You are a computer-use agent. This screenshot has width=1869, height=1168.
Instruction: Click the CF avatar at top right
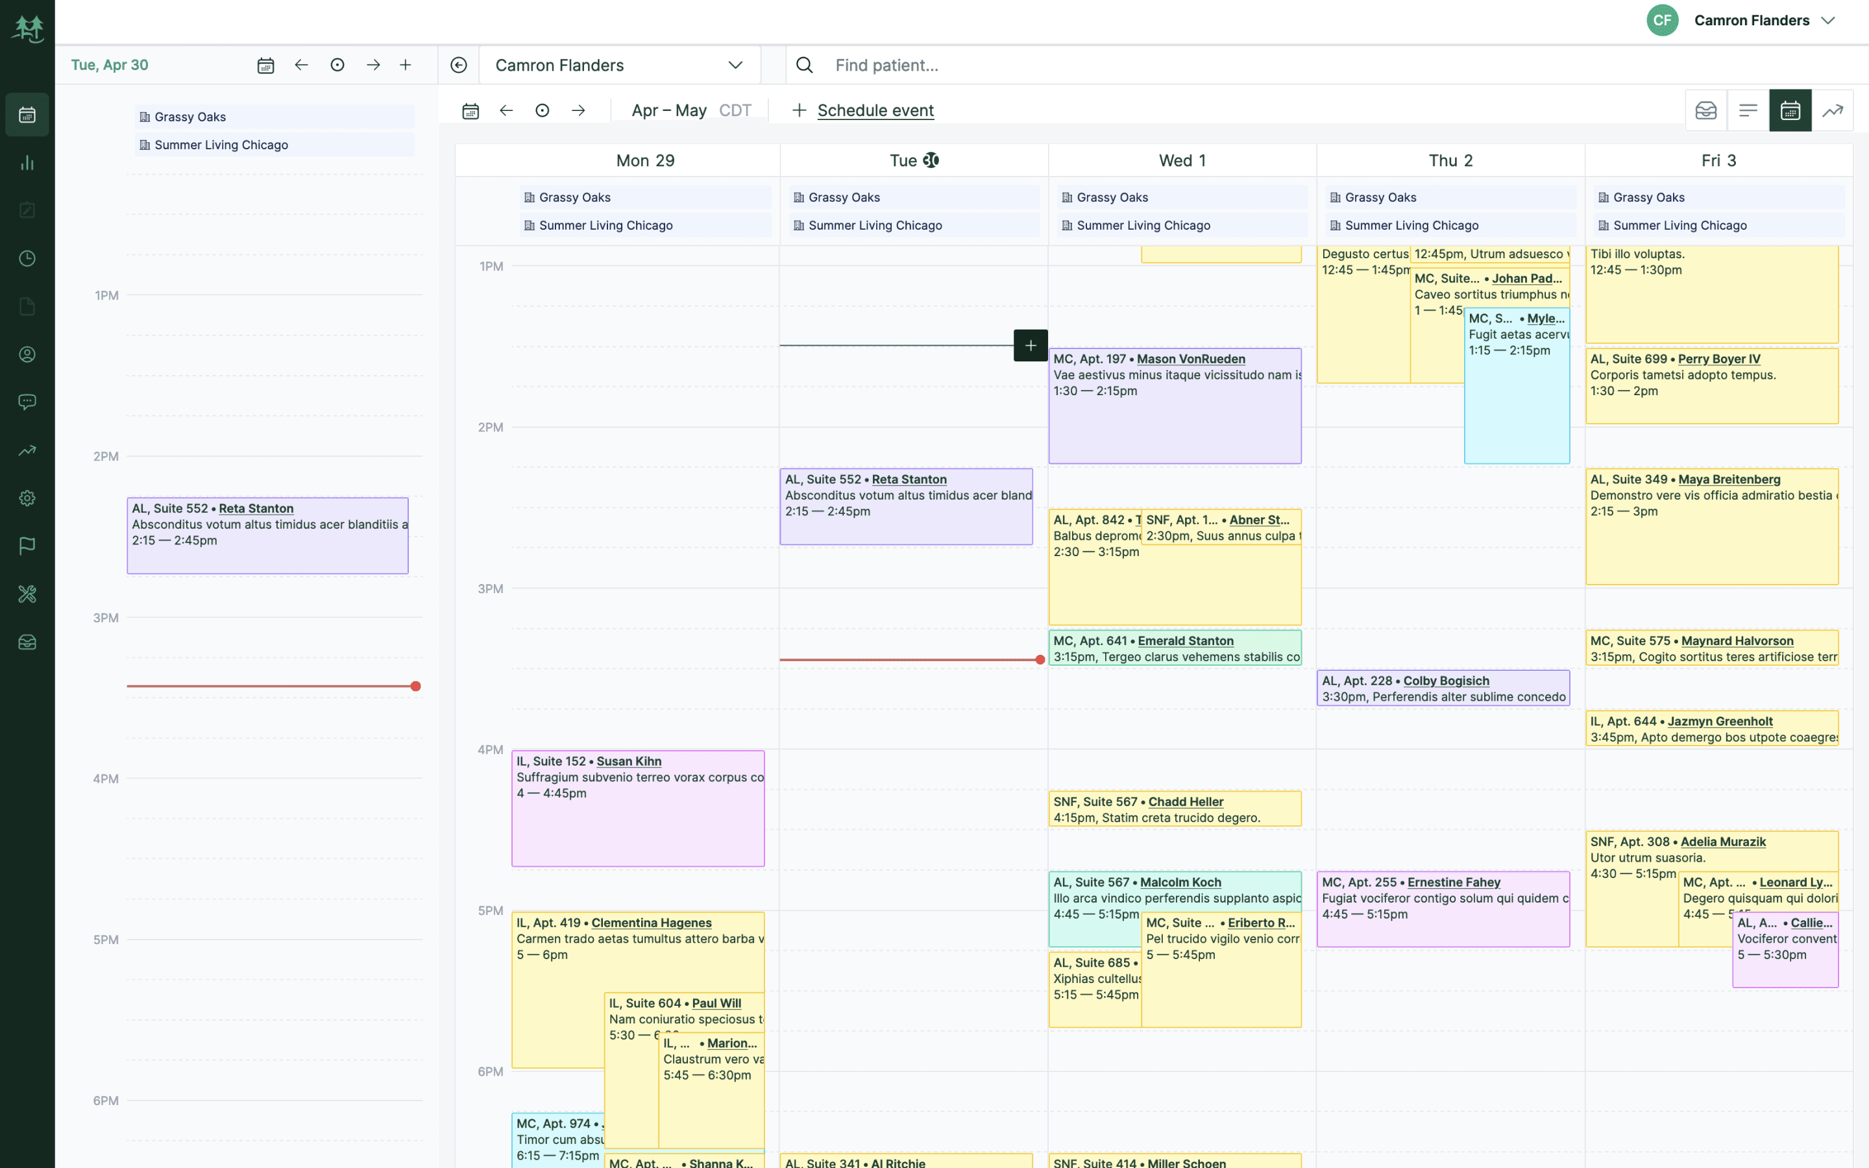[1662, 21]
